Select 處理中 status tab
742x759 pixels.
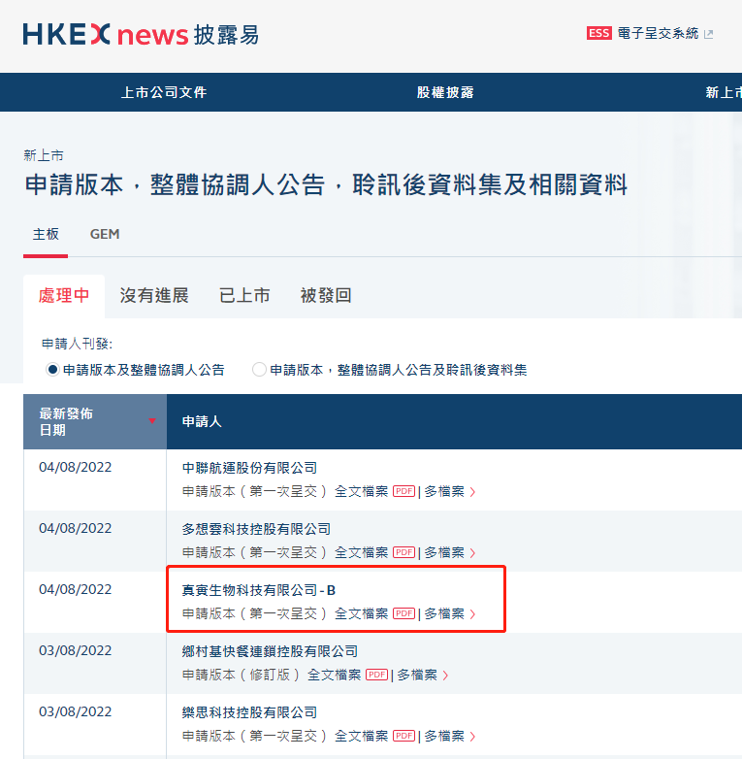[x=64, y=295]
